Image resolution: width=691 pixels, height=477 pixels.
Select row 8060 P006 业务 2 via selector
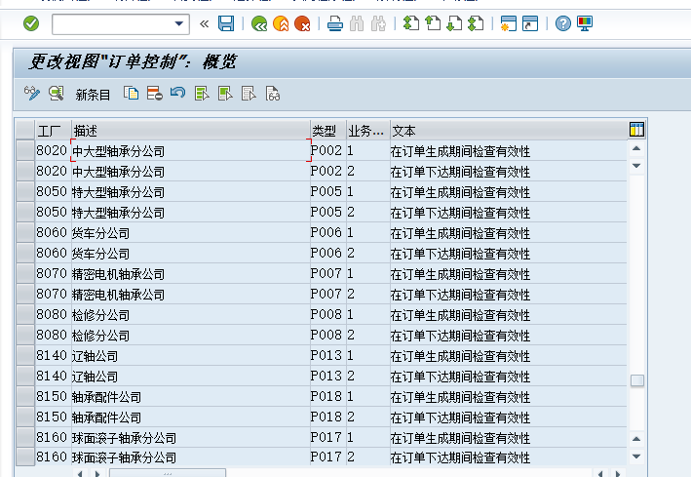pos(25,253)
